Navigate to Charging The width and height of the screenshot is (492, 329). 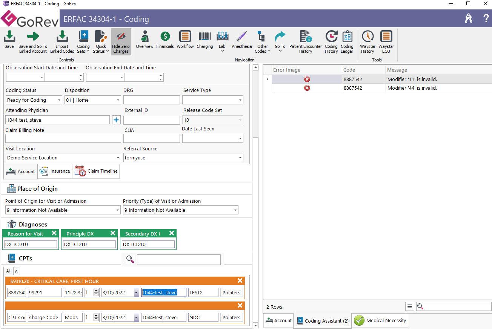205,40
